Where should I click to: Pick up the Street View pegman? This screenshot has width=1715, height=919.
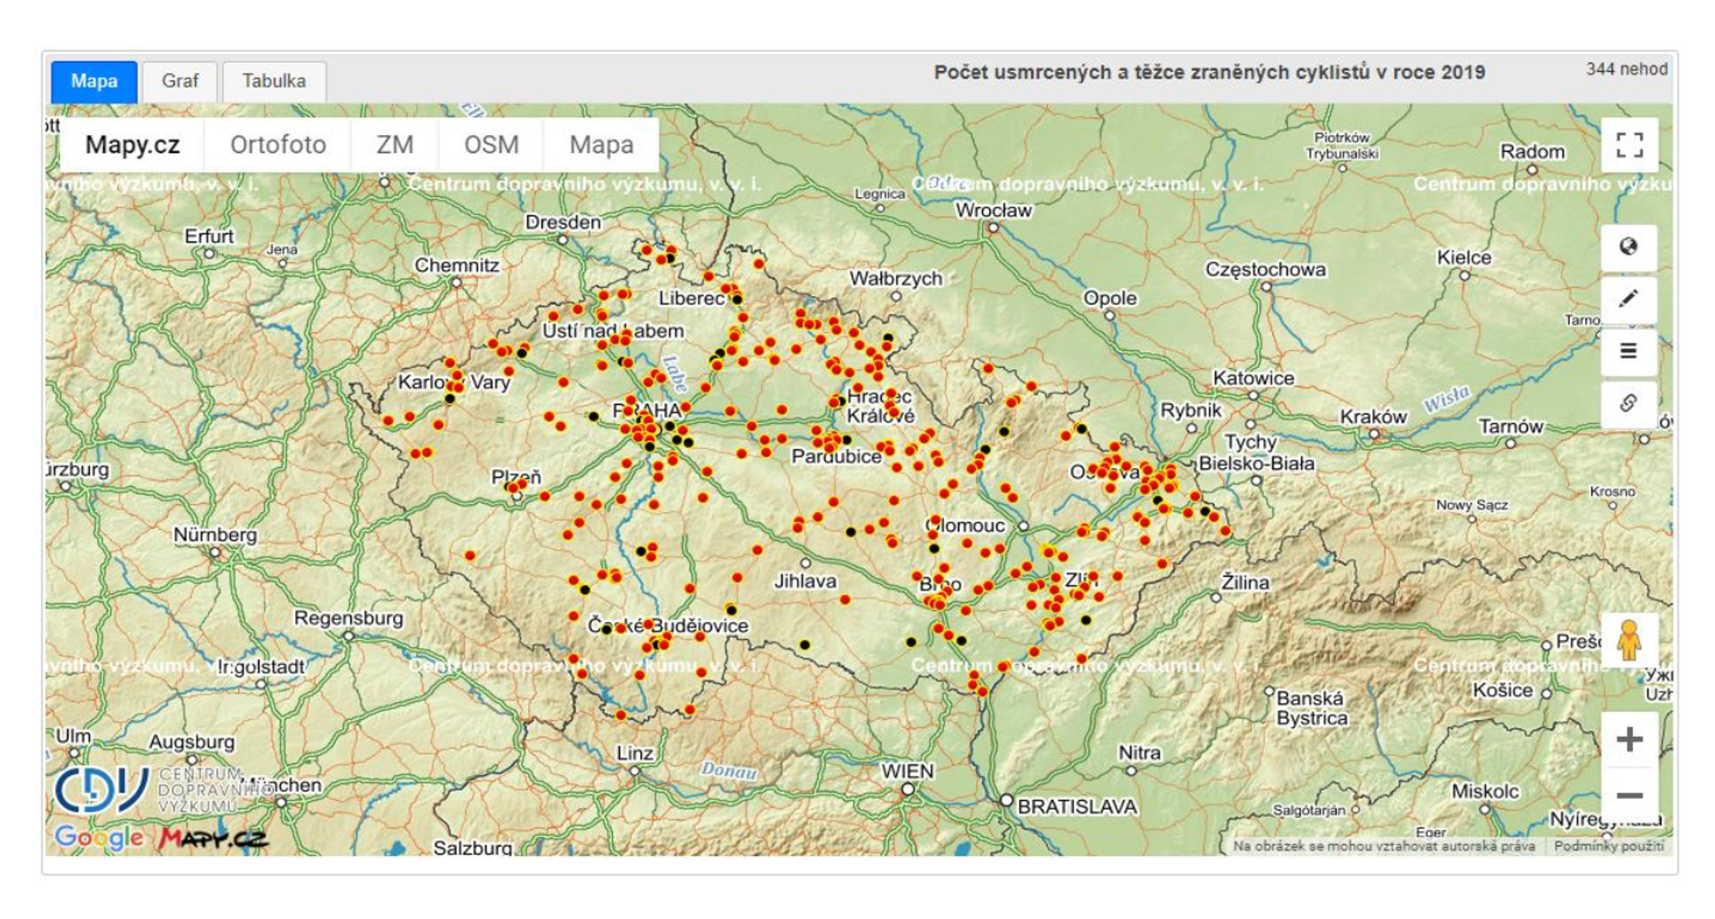tap(1629, 641)
